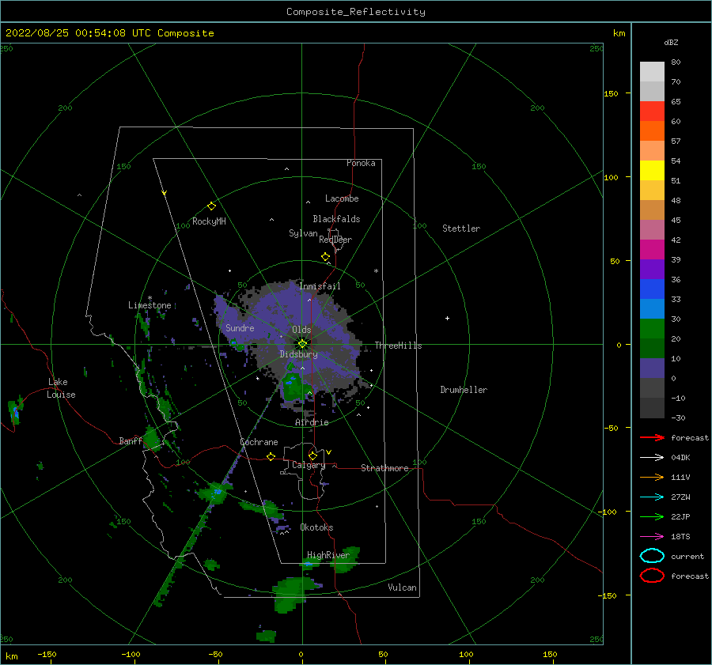Click the red forecast arrow in legend

click(x=652, y=437)
